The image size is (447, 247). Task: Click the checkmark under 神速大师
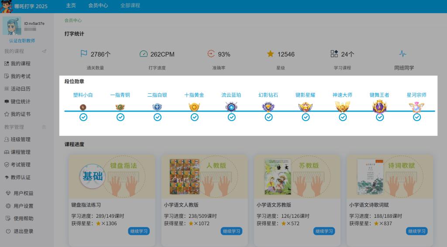(x=343, y=117)
